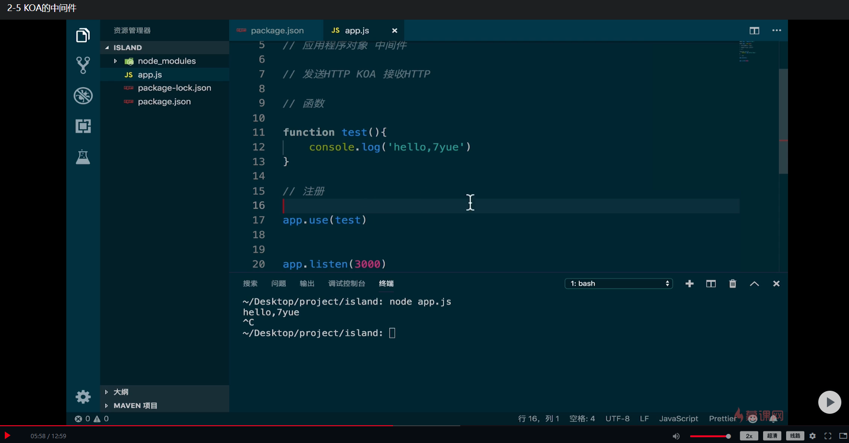
Task: Switch video line with the 线路 button
Action: (x=795, y=436)
